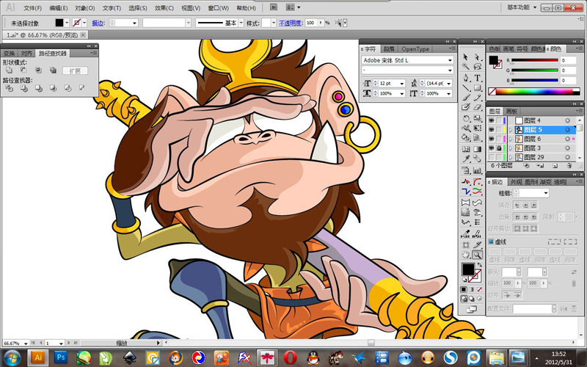Select the Pen tool

click(x=466, y=78)
